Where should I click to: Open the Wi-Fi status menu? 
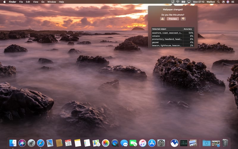(178, 2)
